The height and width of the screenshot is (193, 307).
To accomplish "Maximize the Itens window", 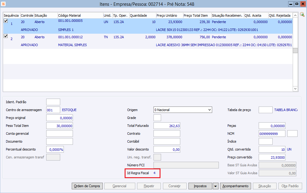I will 297,4.
